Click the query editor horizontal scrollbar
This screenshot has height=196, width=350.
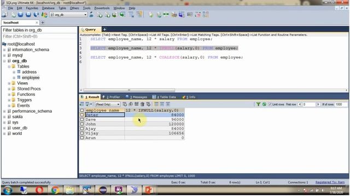click(x=129, y=90)
